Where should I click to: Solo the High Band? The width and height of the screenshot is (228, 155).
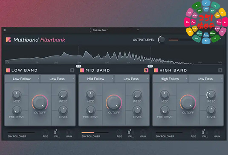(220, 70)
